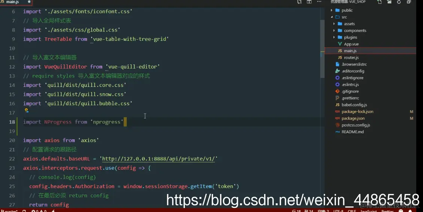This screenshot has height=212, width=423.
Task: Click the Vue icon beside App.vue
Action: [340, 44]
